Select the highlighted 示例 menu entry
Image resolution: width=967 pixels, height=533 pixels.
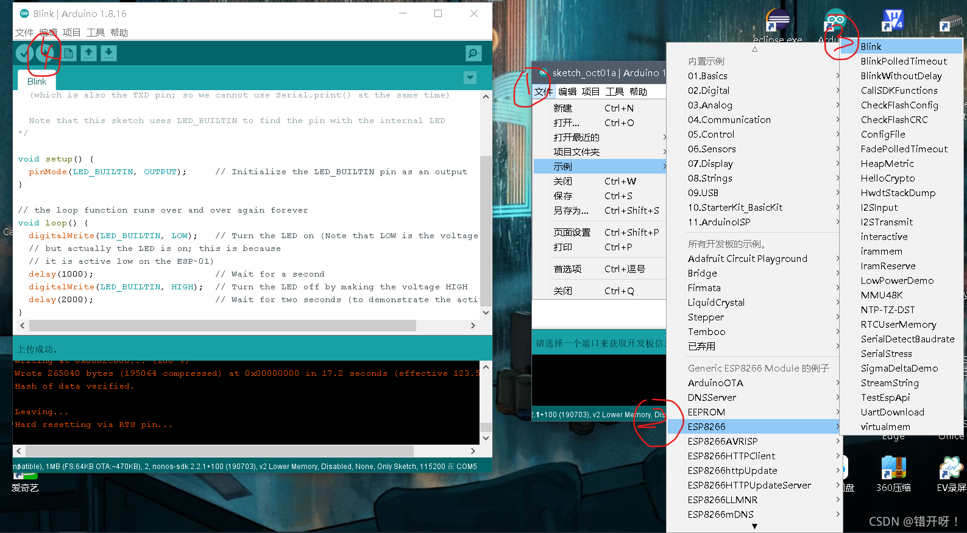tap(600, 166)
